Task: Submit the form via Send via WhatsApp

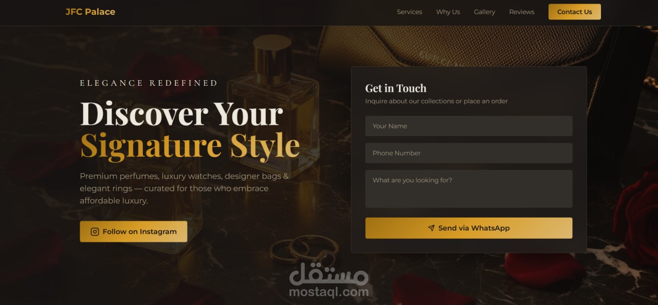Action: tap(469, 228)
